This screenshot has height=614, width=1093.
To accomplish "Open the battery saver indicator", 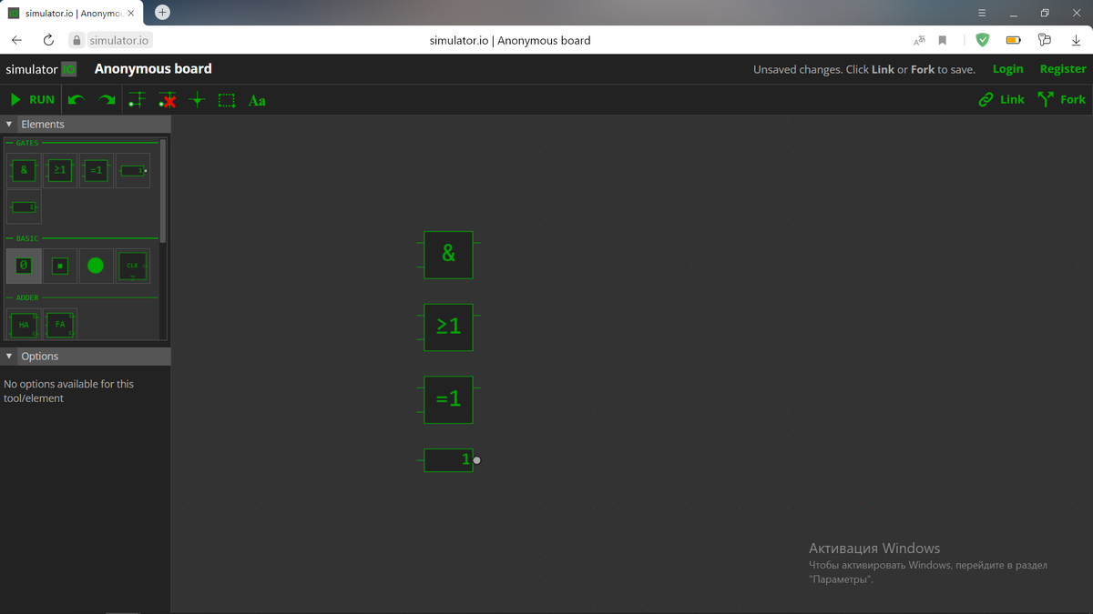I will (1013, 40).
